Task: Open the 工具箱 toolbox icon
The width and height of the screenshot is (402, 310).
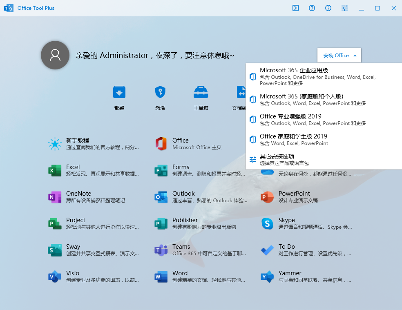Action: (201, 92)
